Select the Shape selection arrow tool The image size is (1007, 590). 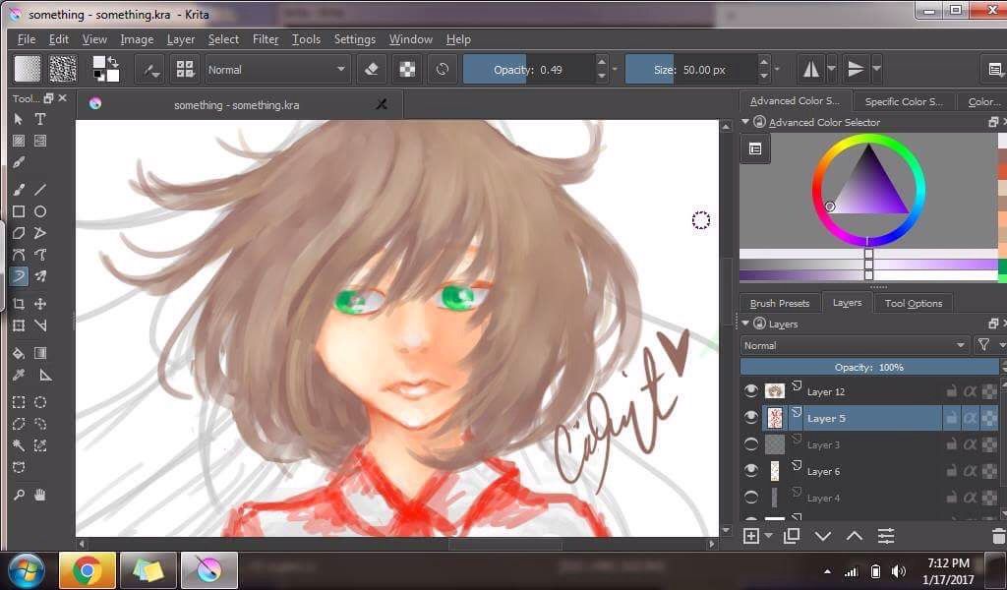19,119
